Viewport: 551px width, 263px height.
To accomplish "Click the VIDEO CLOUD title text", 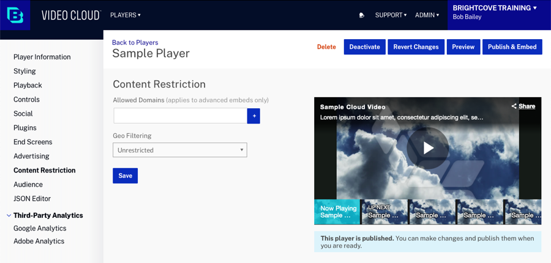I will 71,15.
